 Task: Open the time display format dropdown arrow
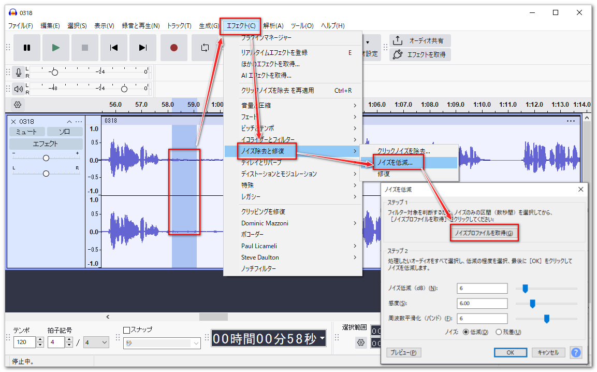[x=323, y=339]
